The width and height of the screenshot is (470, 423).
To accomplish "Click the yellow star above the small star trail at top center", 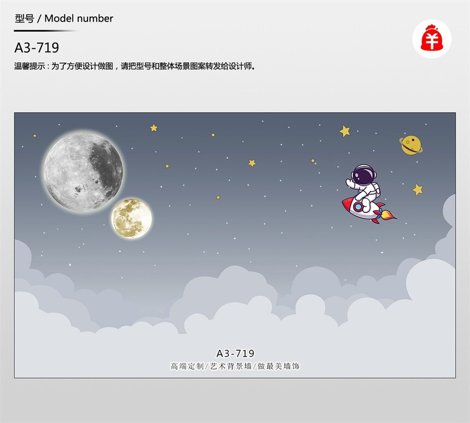I will coord(154,128).
